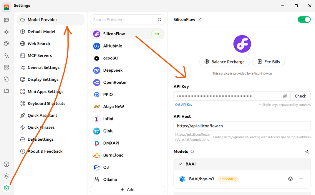
Task: Open SiliconFlow external link icon
Action: (200, 19)
